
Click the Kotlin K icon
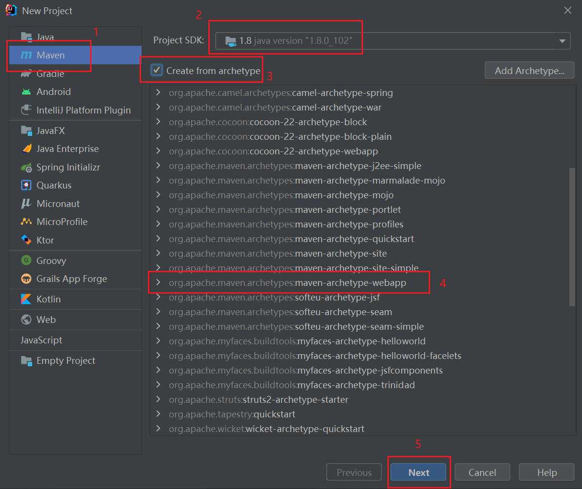[26, 299]
